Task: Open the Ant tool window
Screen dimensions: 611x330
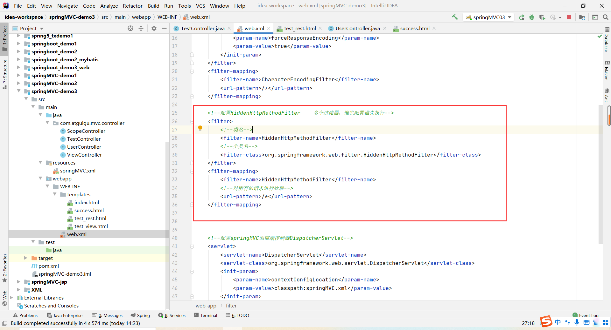Action: tap(607, 95)
